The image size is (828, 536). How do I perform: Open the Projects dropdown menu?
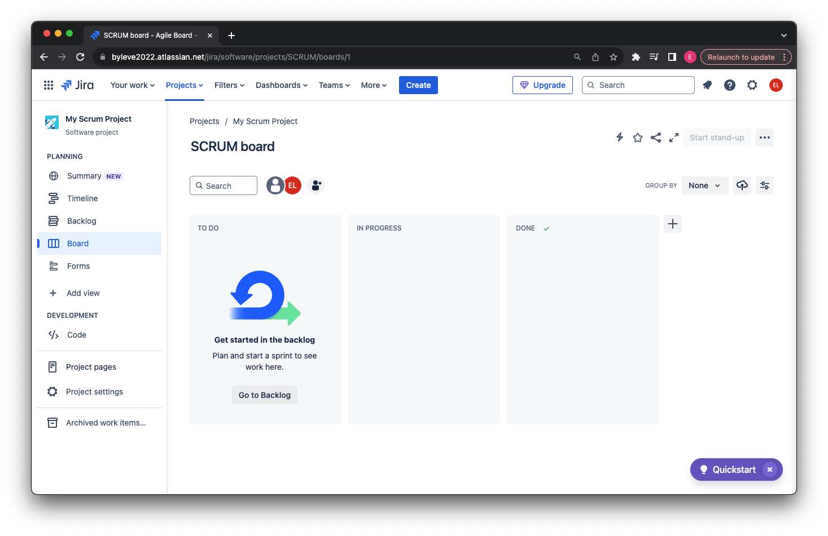click(x=184, y=85)
